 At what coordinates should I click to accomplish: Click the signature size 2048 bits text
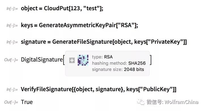point(118,69)
